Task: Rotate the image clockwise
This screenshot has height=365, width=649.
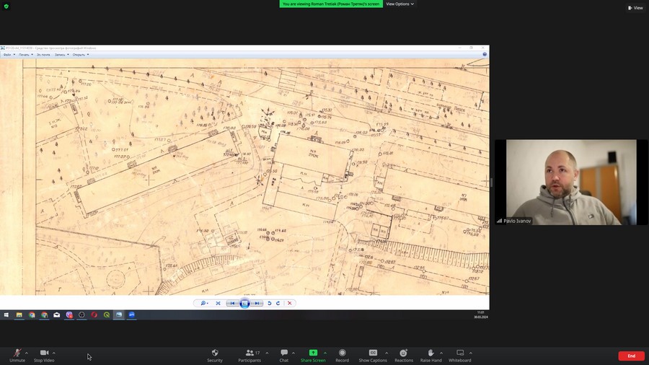Action: click(278, 304)
